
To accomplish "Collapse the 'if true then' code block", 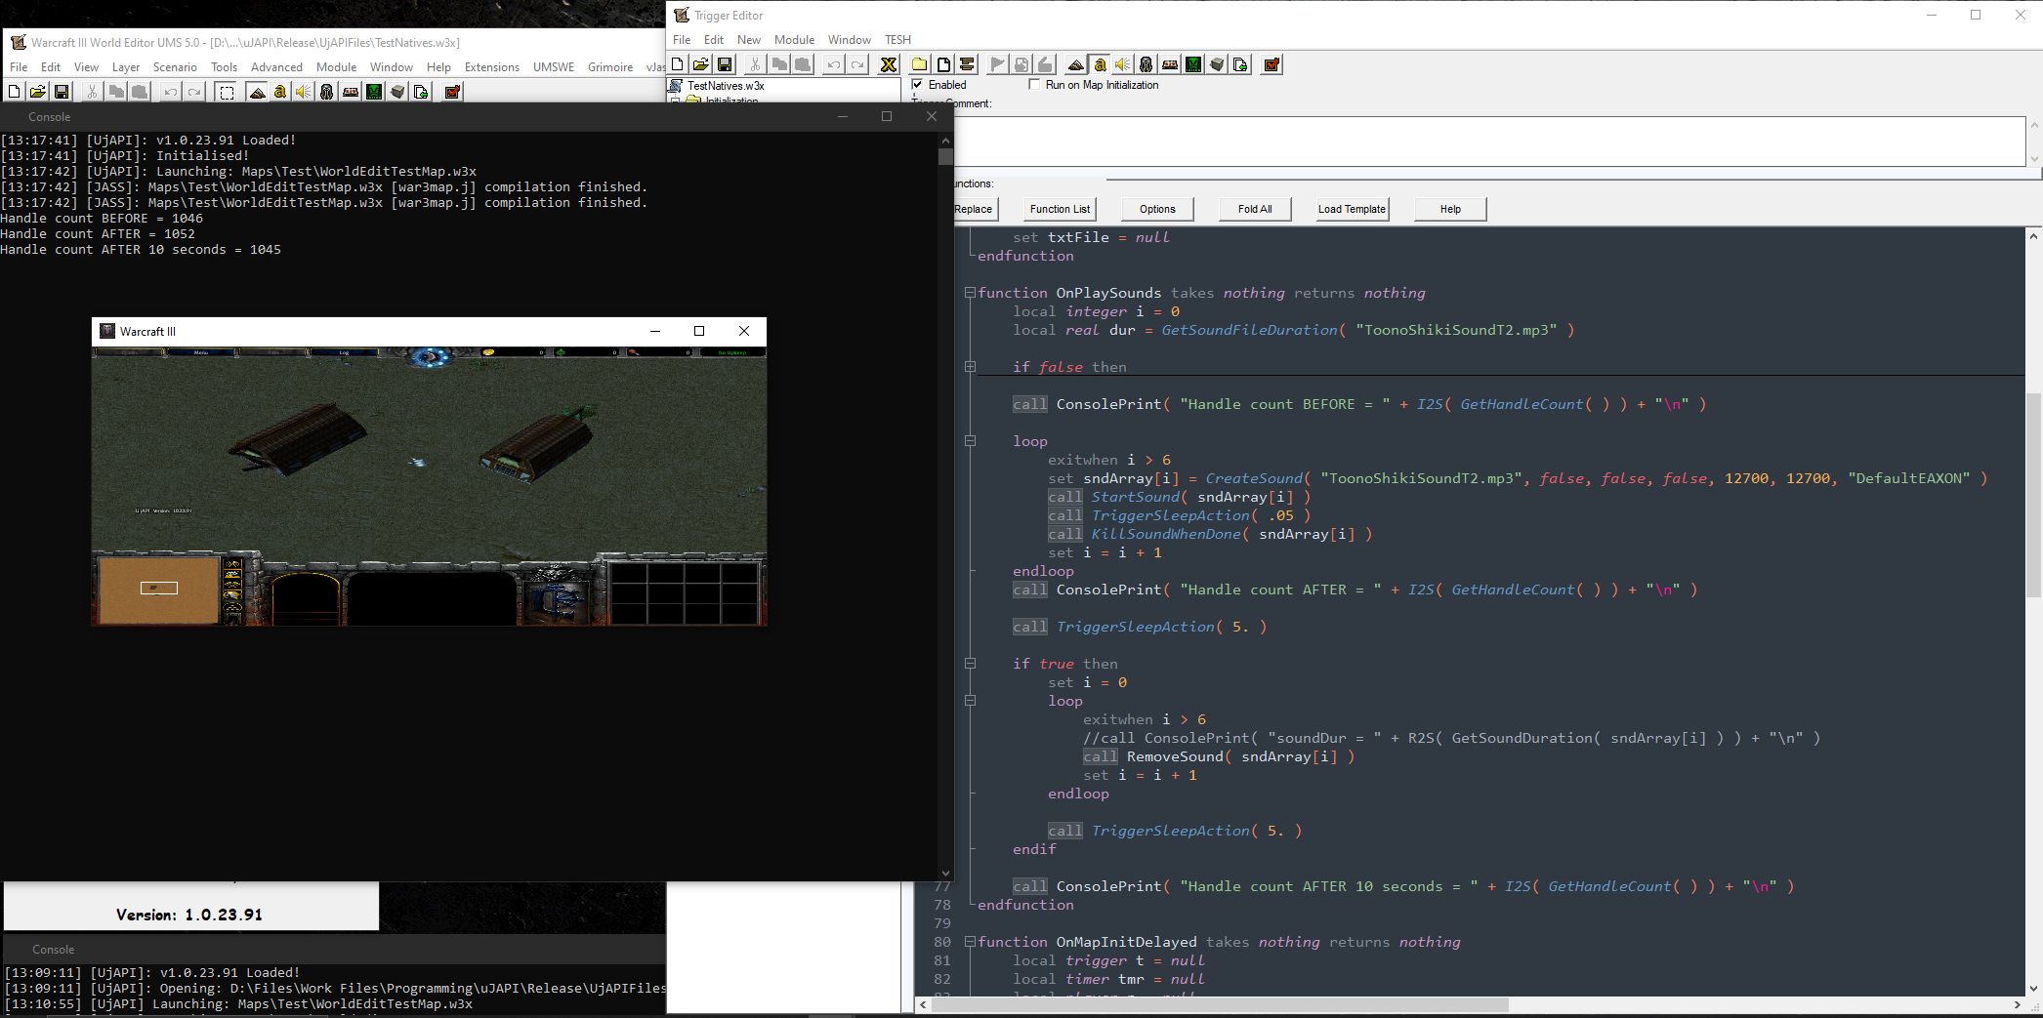I will 970,664.
